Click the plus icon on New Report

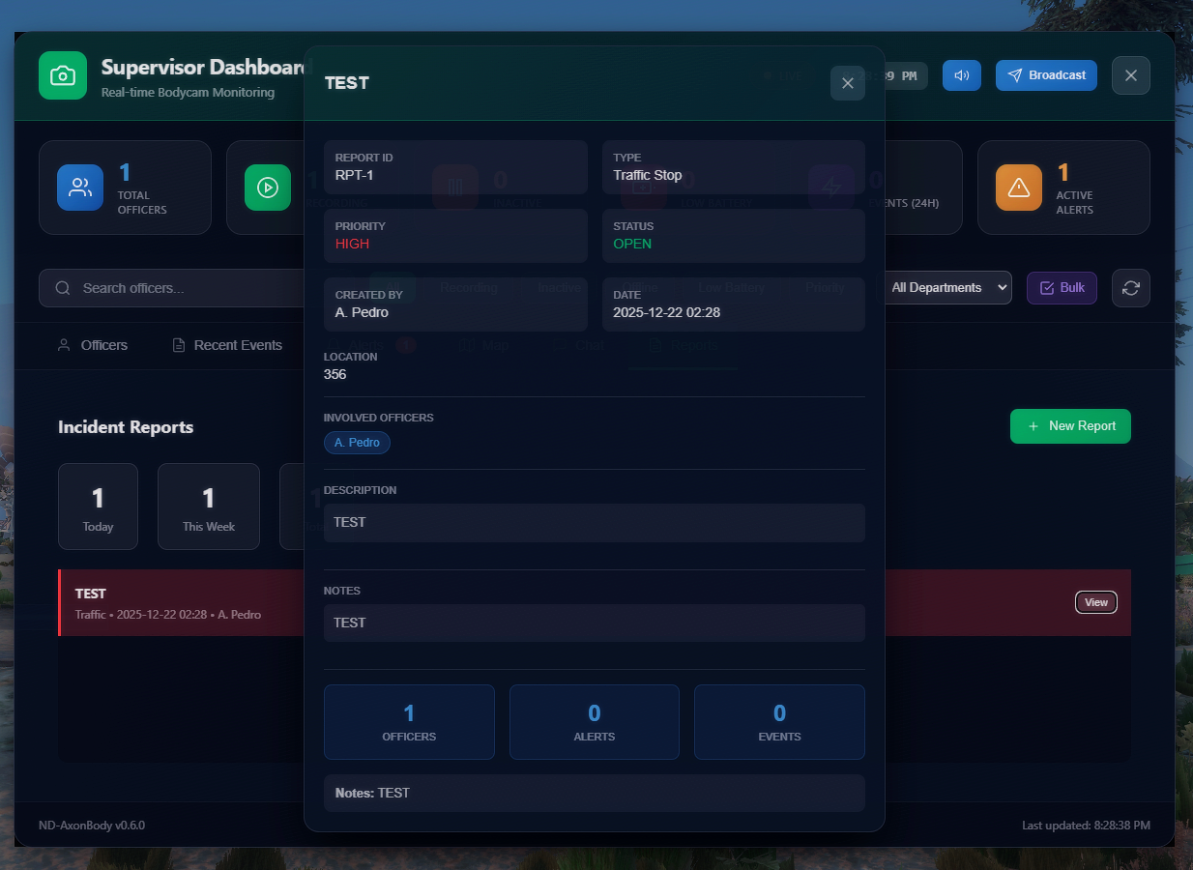coord(1033,426)
